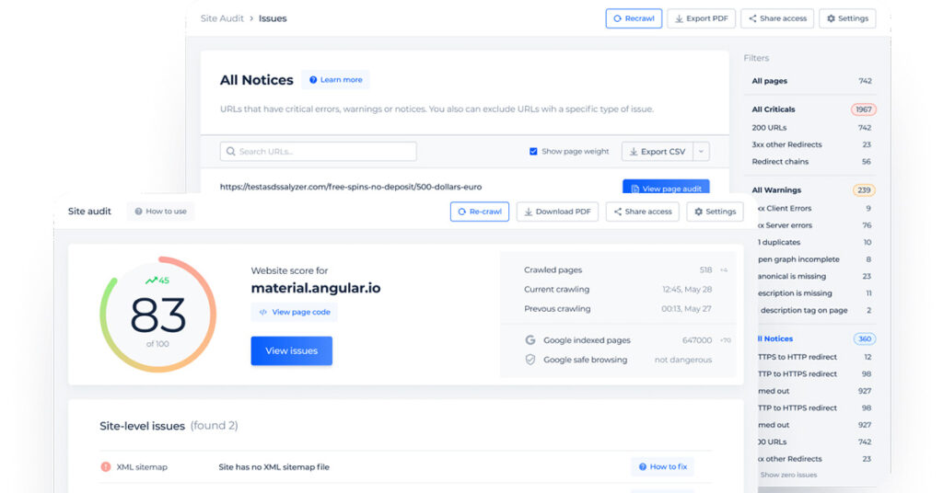943x493 pixels.
Task: Select the All pages filter
Action: point(811,81)
